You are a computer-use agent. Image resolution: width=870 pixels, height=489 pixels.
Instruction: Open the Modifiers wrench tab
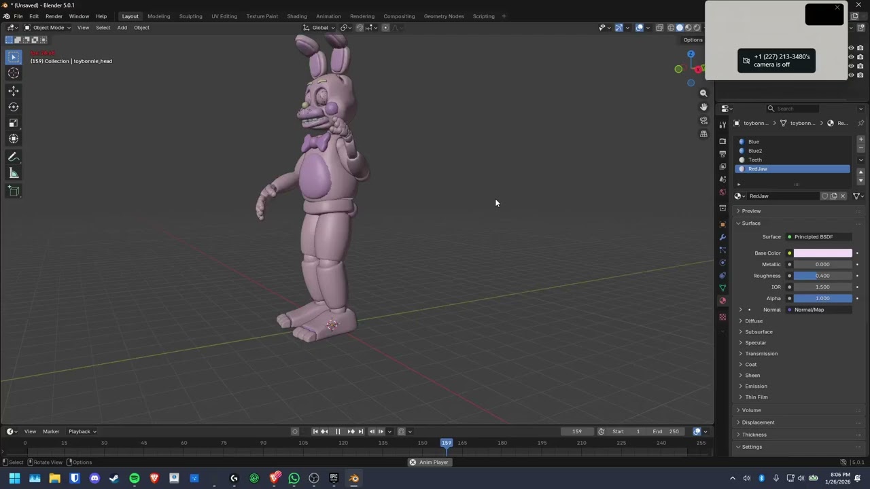723,237
